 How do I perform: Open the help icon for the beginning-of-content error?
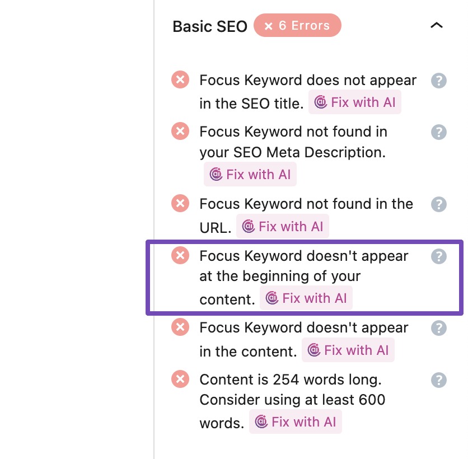pos(439,256)
